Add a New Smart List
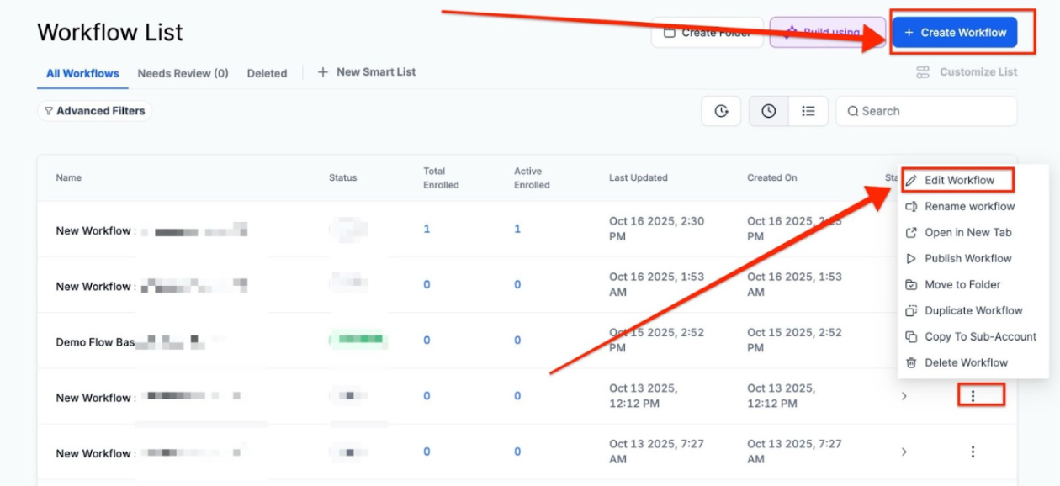Image resolution: width=1060 pixels, height=486 pixels. coord(367,72)
